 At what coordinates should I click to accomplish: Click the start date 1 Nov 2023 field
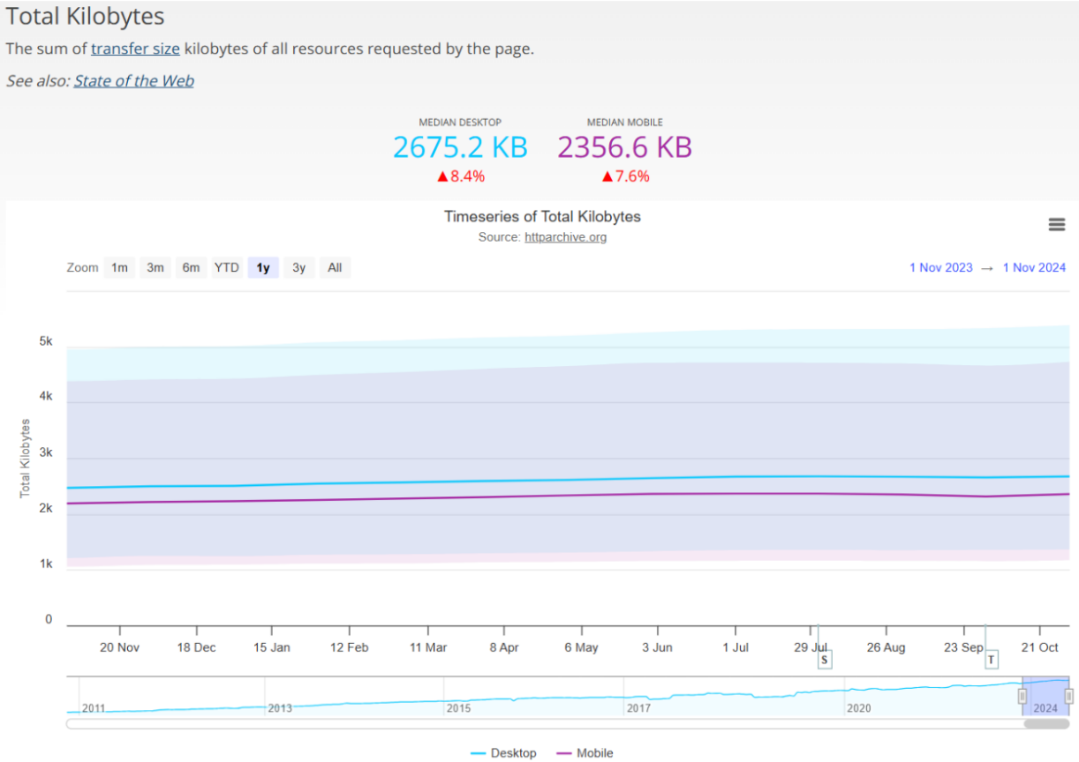940,267
